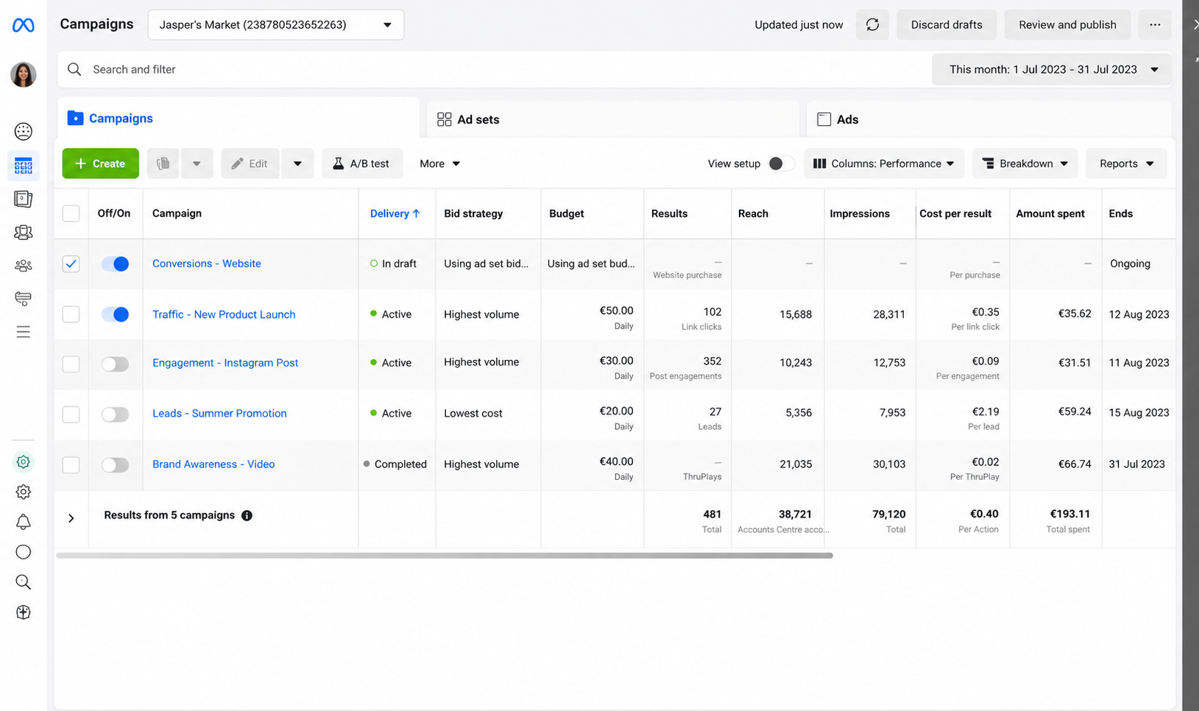Open the campaigns table sidebar icon
The height and width of the screenshot is (711, 1199).
click(23, 166)
